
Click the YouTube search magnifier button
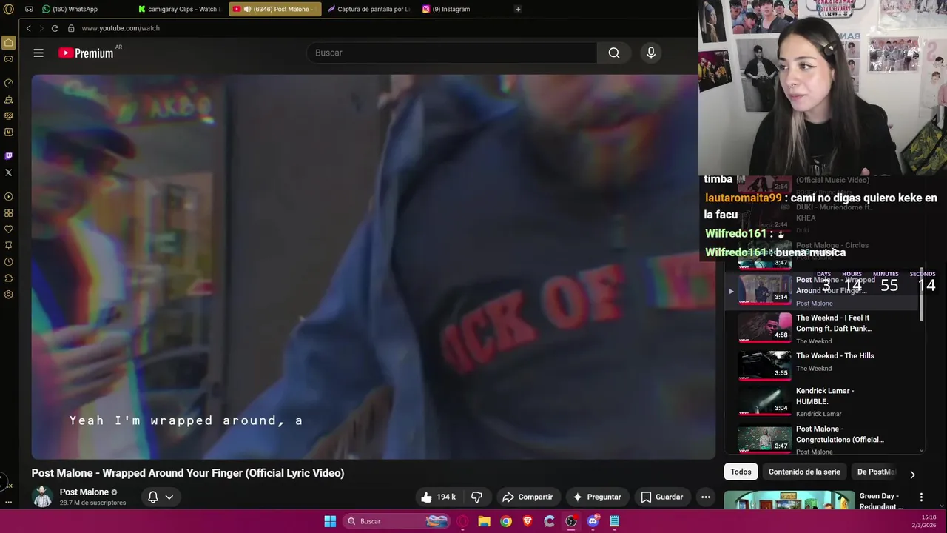(x=614, y=53)
